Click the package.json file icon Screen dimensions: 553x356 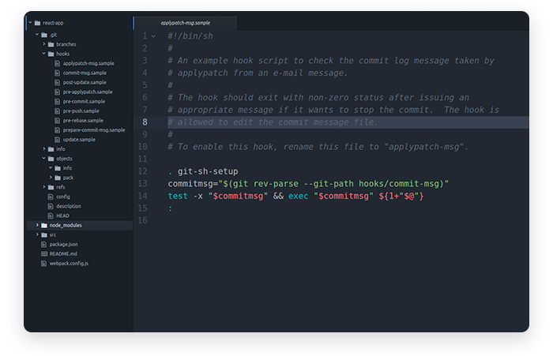tap(43, 244)
